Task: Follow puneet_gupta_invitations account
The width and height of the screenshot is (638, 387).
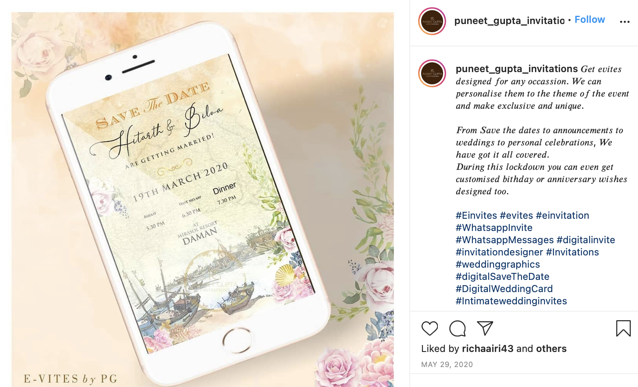Action: pyautogui.click(x=590, y=20)
